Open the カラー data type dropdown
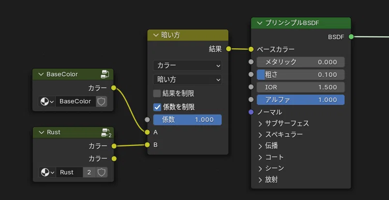 pyautogui.click(x=188, y=65)
